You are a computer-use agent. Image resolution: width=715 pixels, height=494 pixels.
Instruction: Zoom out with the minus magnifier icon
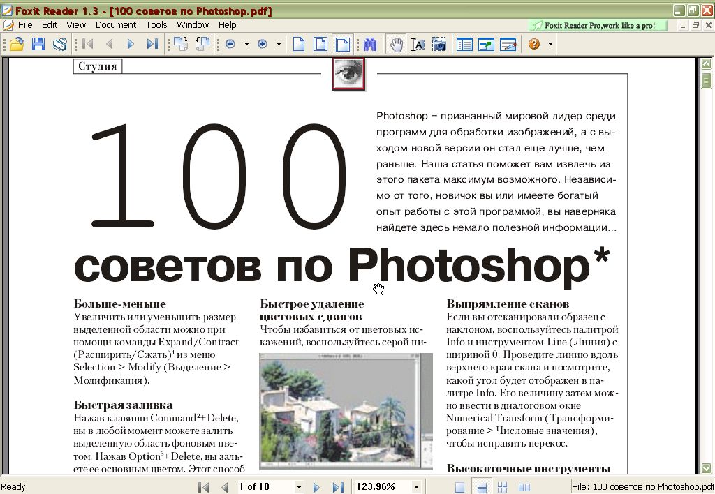pos(230,44)
